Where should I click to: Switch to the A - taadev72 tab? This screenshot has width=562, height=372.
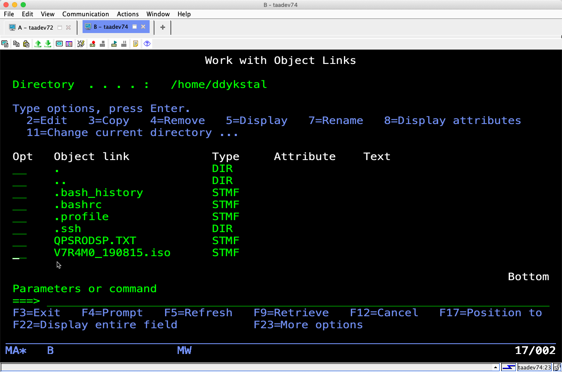point(36,27)
